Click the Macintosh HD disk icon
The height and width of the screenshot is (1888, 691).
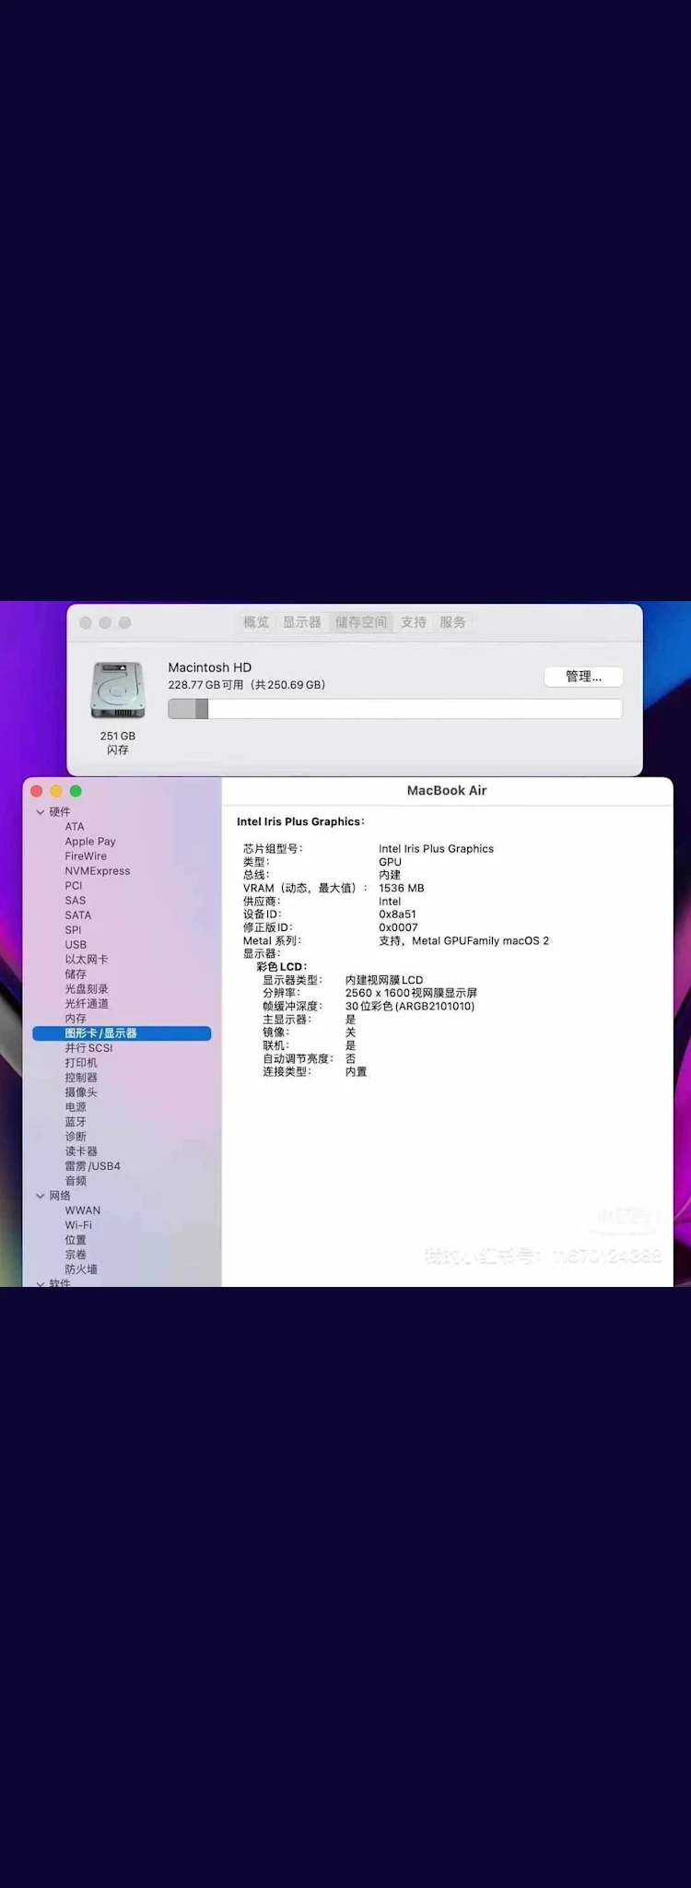click(117, 690)
